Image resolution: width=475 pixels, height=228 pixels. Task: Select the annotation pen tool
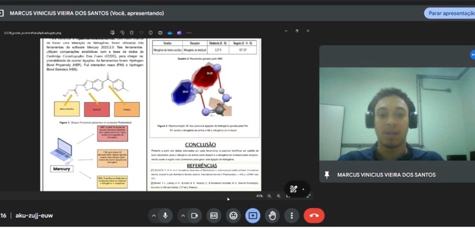(x=293, y=189)
